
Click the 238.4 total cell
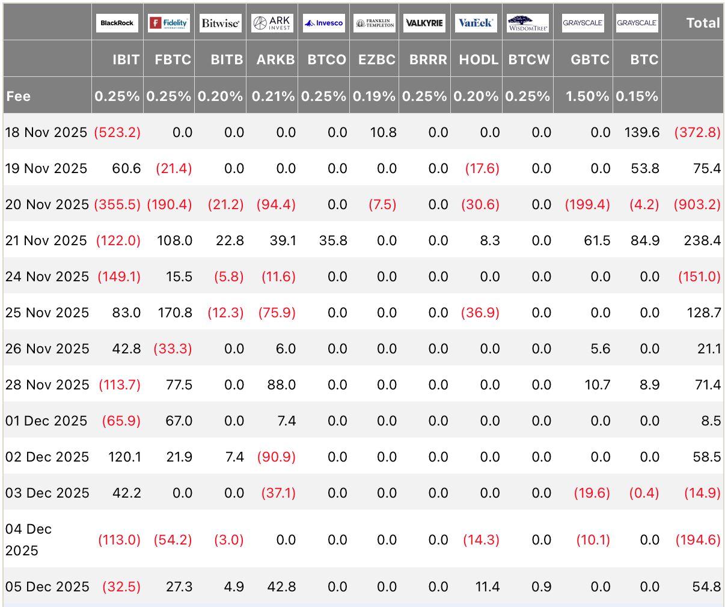tap(702, 240)
